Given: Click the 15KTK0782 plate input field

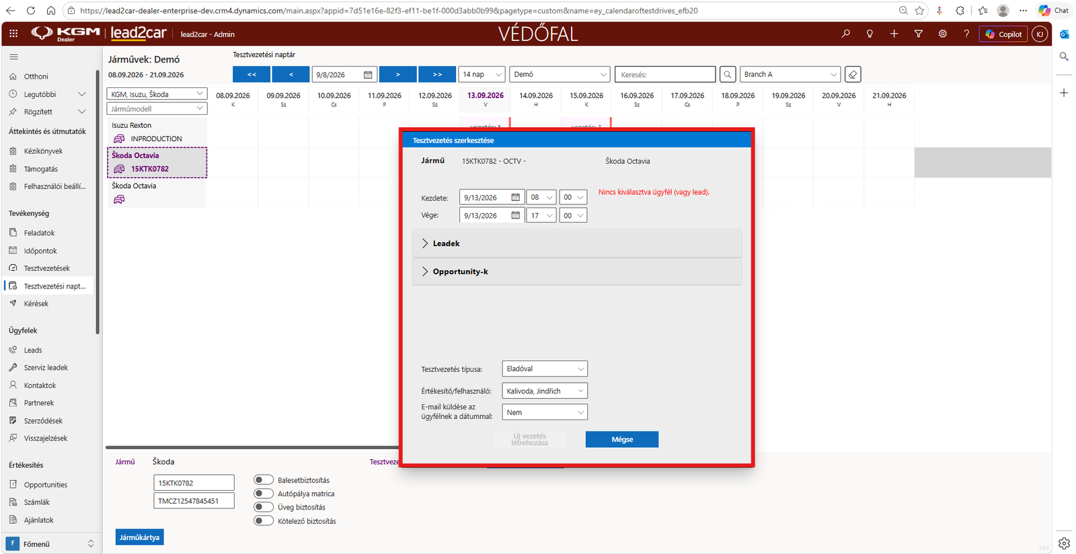Looking at the screenshot, I should coord(194,483).
